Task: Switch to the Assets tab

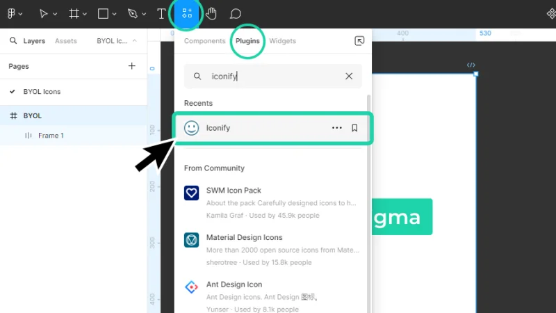Action: coord(65,41)
